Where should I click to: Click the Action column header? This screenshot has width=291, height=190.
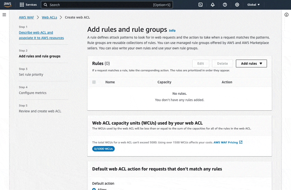click(227, 82)
